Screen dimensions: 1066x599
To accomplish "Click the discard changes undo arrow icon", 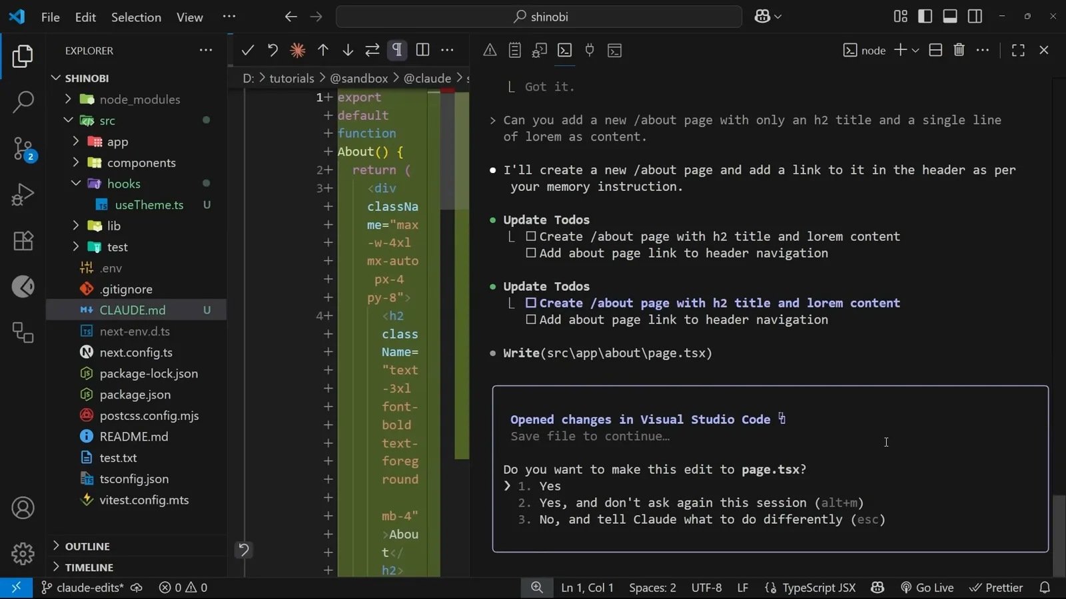I will [272, 50].
